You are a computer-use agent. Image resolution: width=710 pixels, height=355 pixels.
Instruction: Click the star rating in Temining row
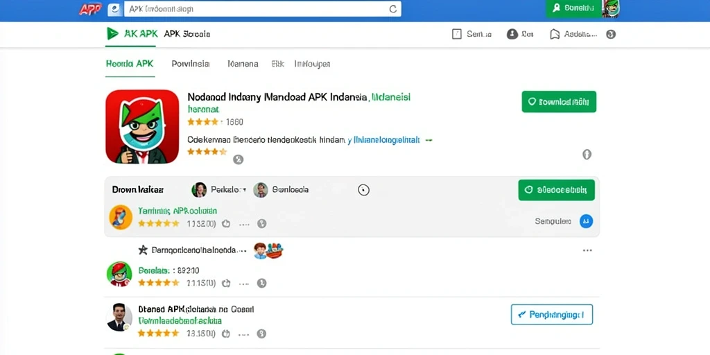tap(159, 223)
